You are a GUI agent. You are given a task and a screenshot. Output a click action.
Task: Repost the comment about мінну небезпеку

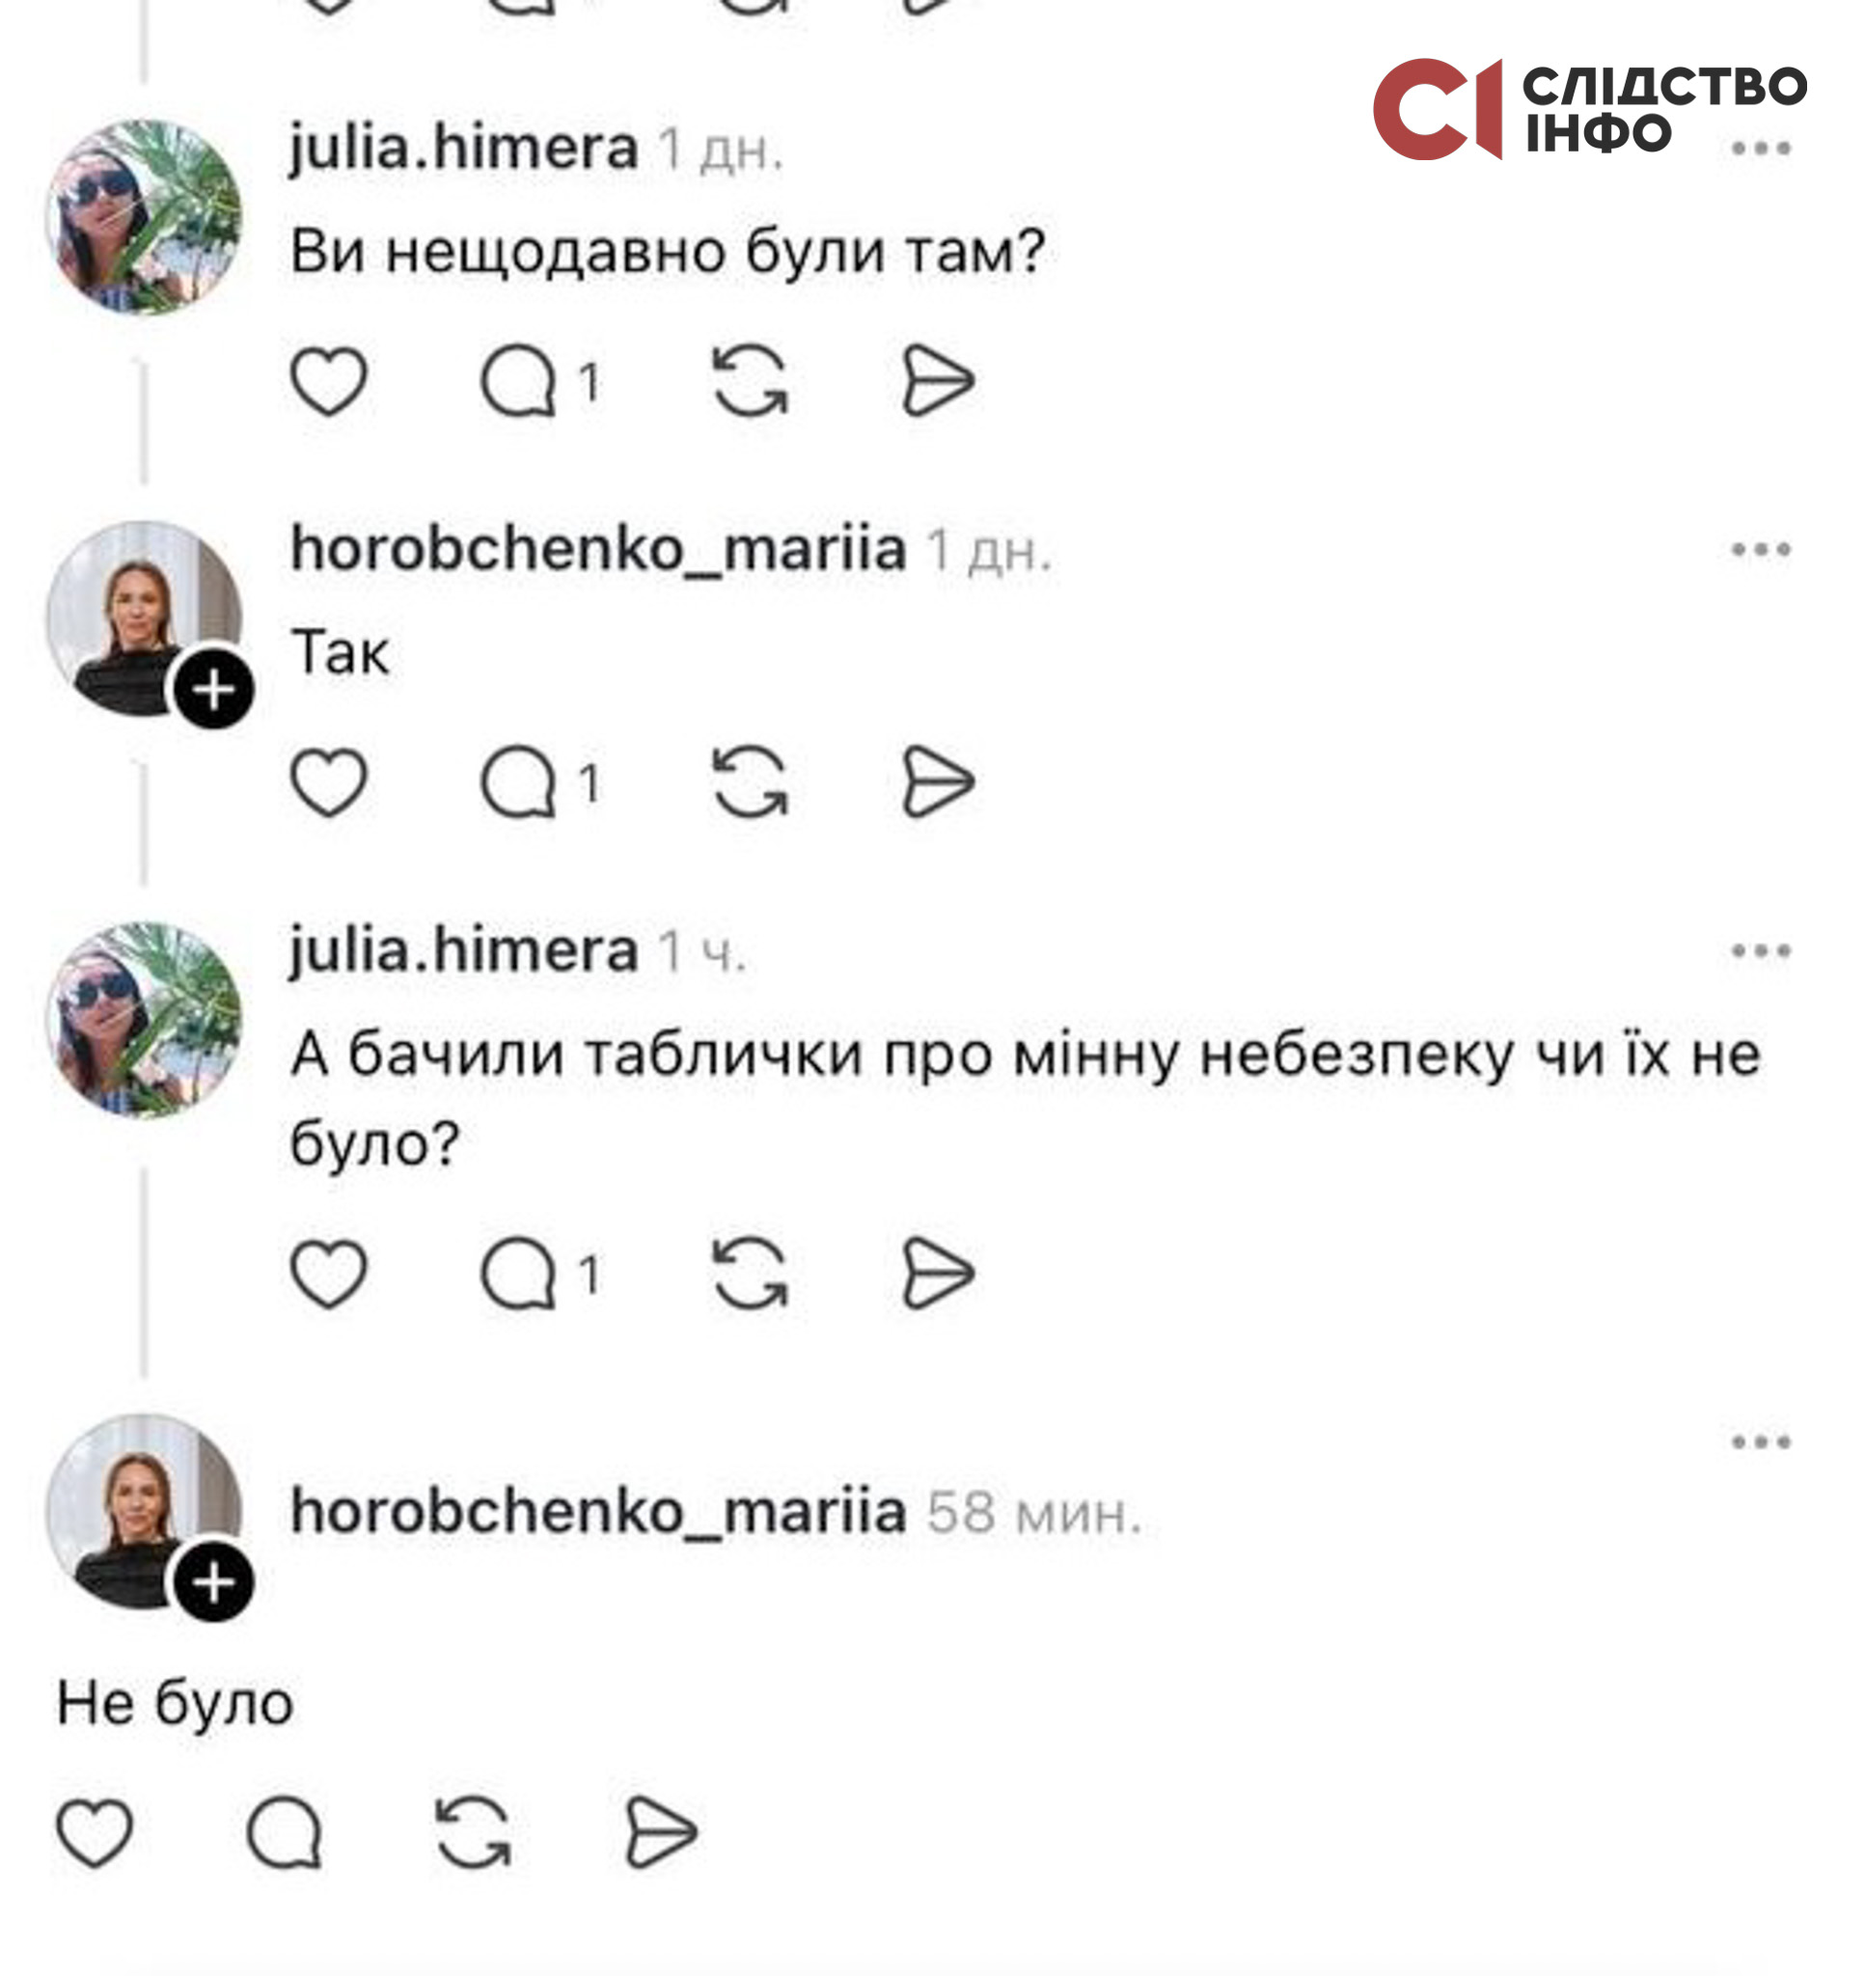(751, 1274)
